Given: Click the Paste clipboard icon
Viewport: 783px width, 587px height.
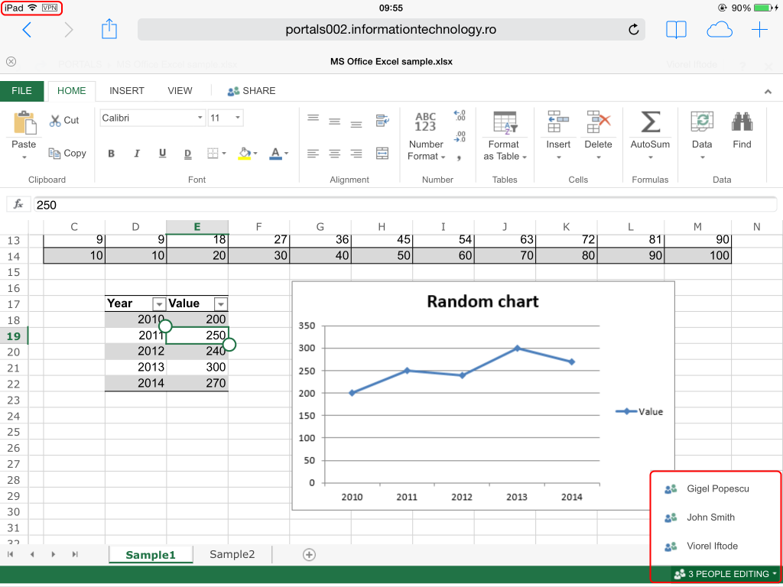Looking at the screenshot, I should (24, 123).
